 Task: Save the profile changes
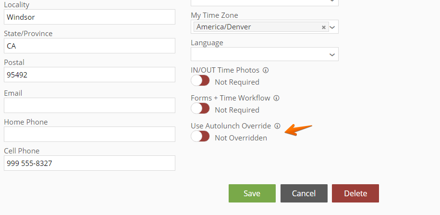252,193
